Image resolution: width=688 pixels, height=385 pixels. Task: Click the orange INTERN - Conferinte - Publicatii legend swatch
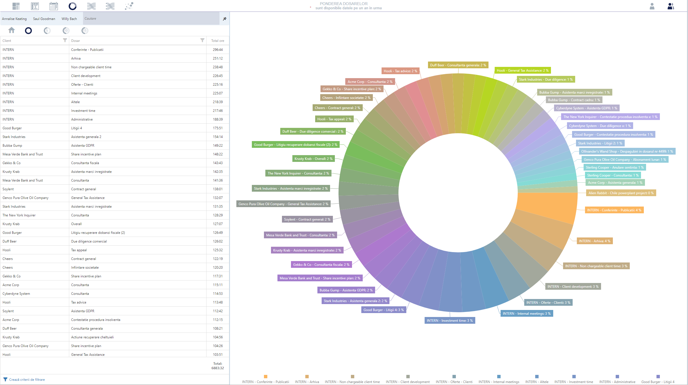pyautogui.click(x=265, y=377)
